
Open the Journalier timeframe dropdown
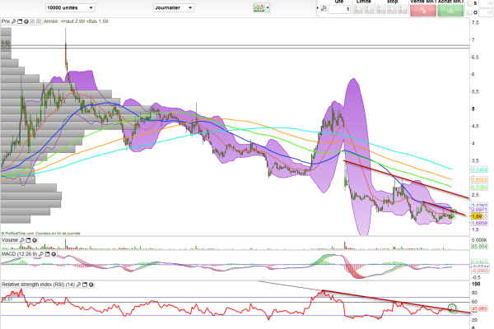[174, 8]
